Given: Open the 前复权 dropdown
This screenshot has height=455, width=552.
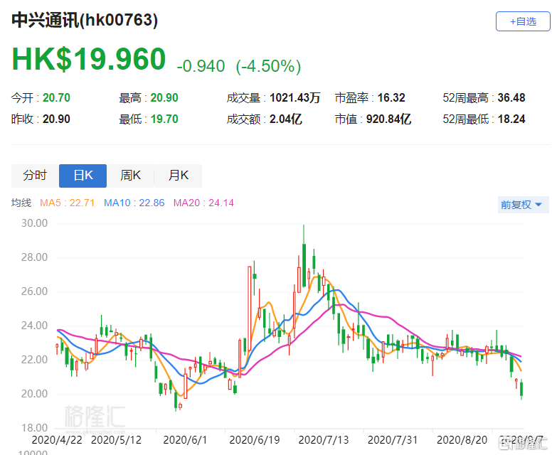Looking at the screenshot, I should coord(523,205).
